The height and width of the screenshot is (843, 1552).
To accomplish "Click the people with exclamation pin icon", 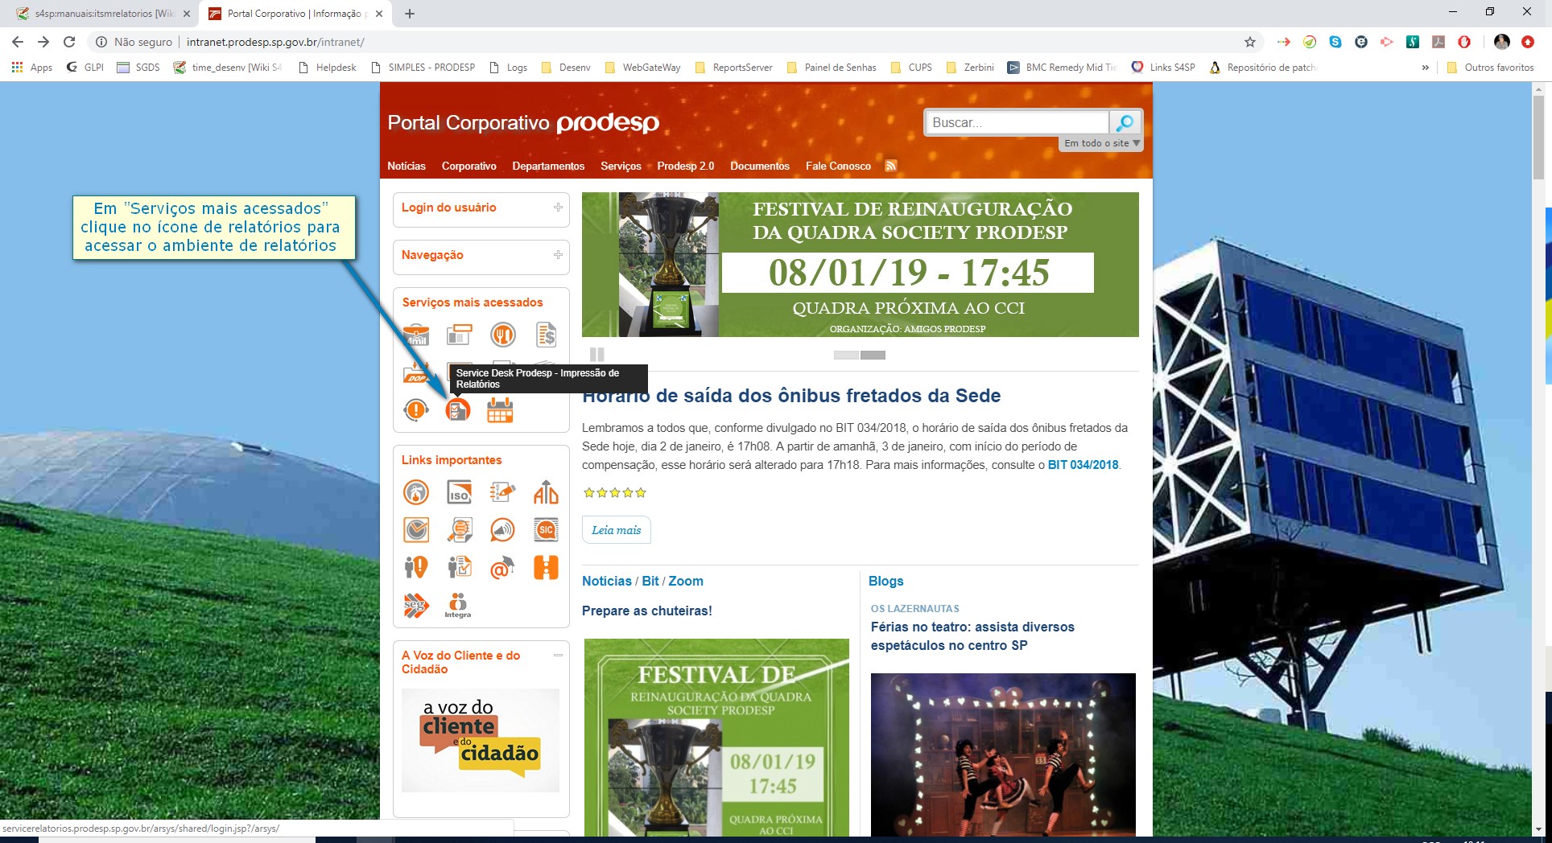I will (x=416, y=567).
